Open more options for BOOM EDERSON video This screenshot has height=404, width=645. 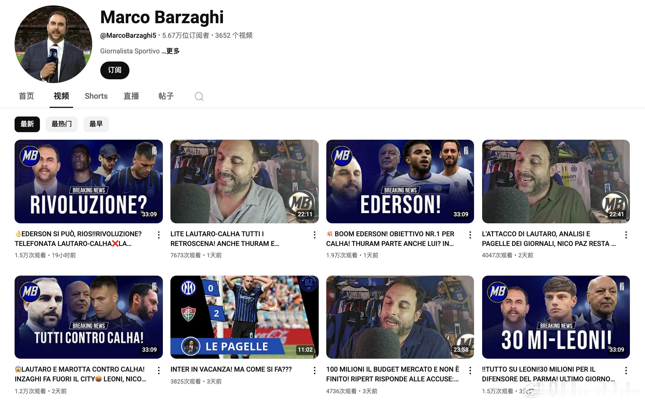(470, 235)
